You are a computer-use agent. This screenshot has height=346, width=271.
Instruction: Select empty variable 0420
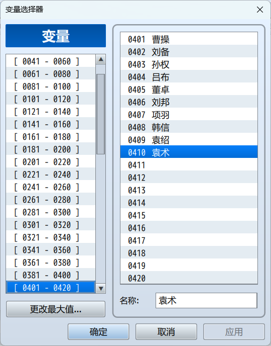click(189, 278)
